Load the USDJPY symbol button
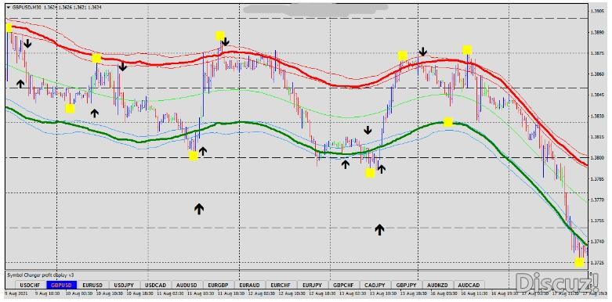 coord(124,285)
